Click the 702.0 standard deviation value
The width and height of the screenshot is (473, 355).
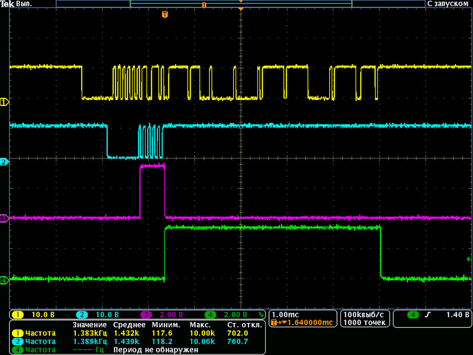237,333
